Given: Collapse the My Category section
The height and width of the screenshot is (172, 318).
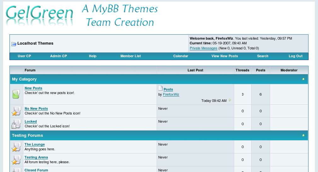Looking at the screenshot, I should pos(303,79).
